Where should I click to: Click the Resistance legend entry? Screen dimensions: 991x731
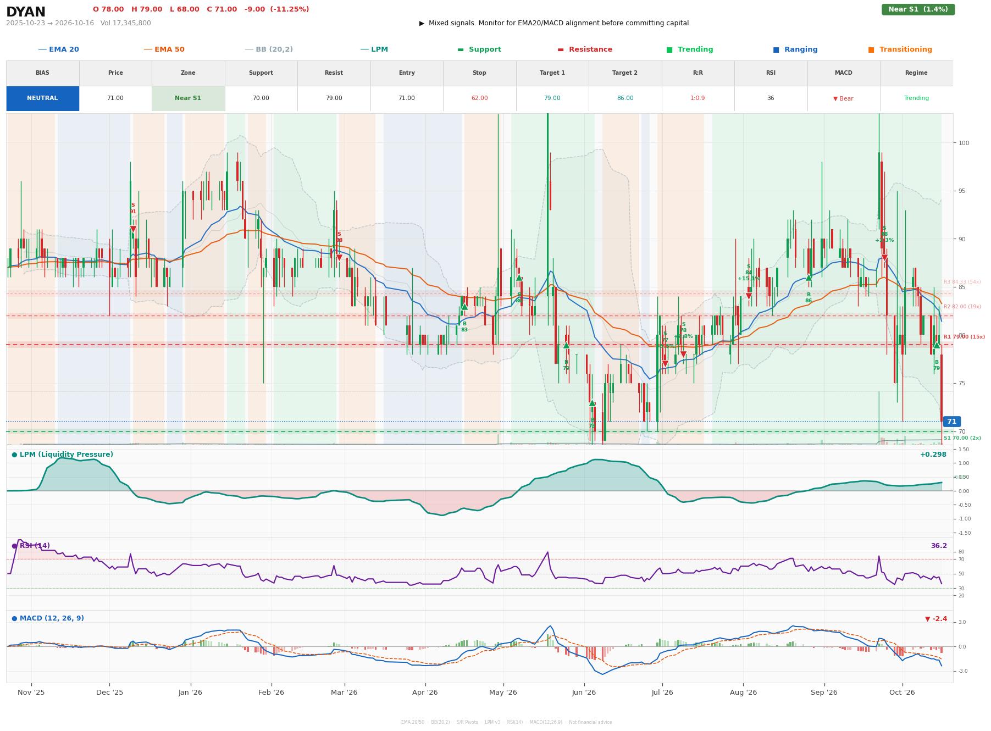pyautogui.click(x=585, y=49)
